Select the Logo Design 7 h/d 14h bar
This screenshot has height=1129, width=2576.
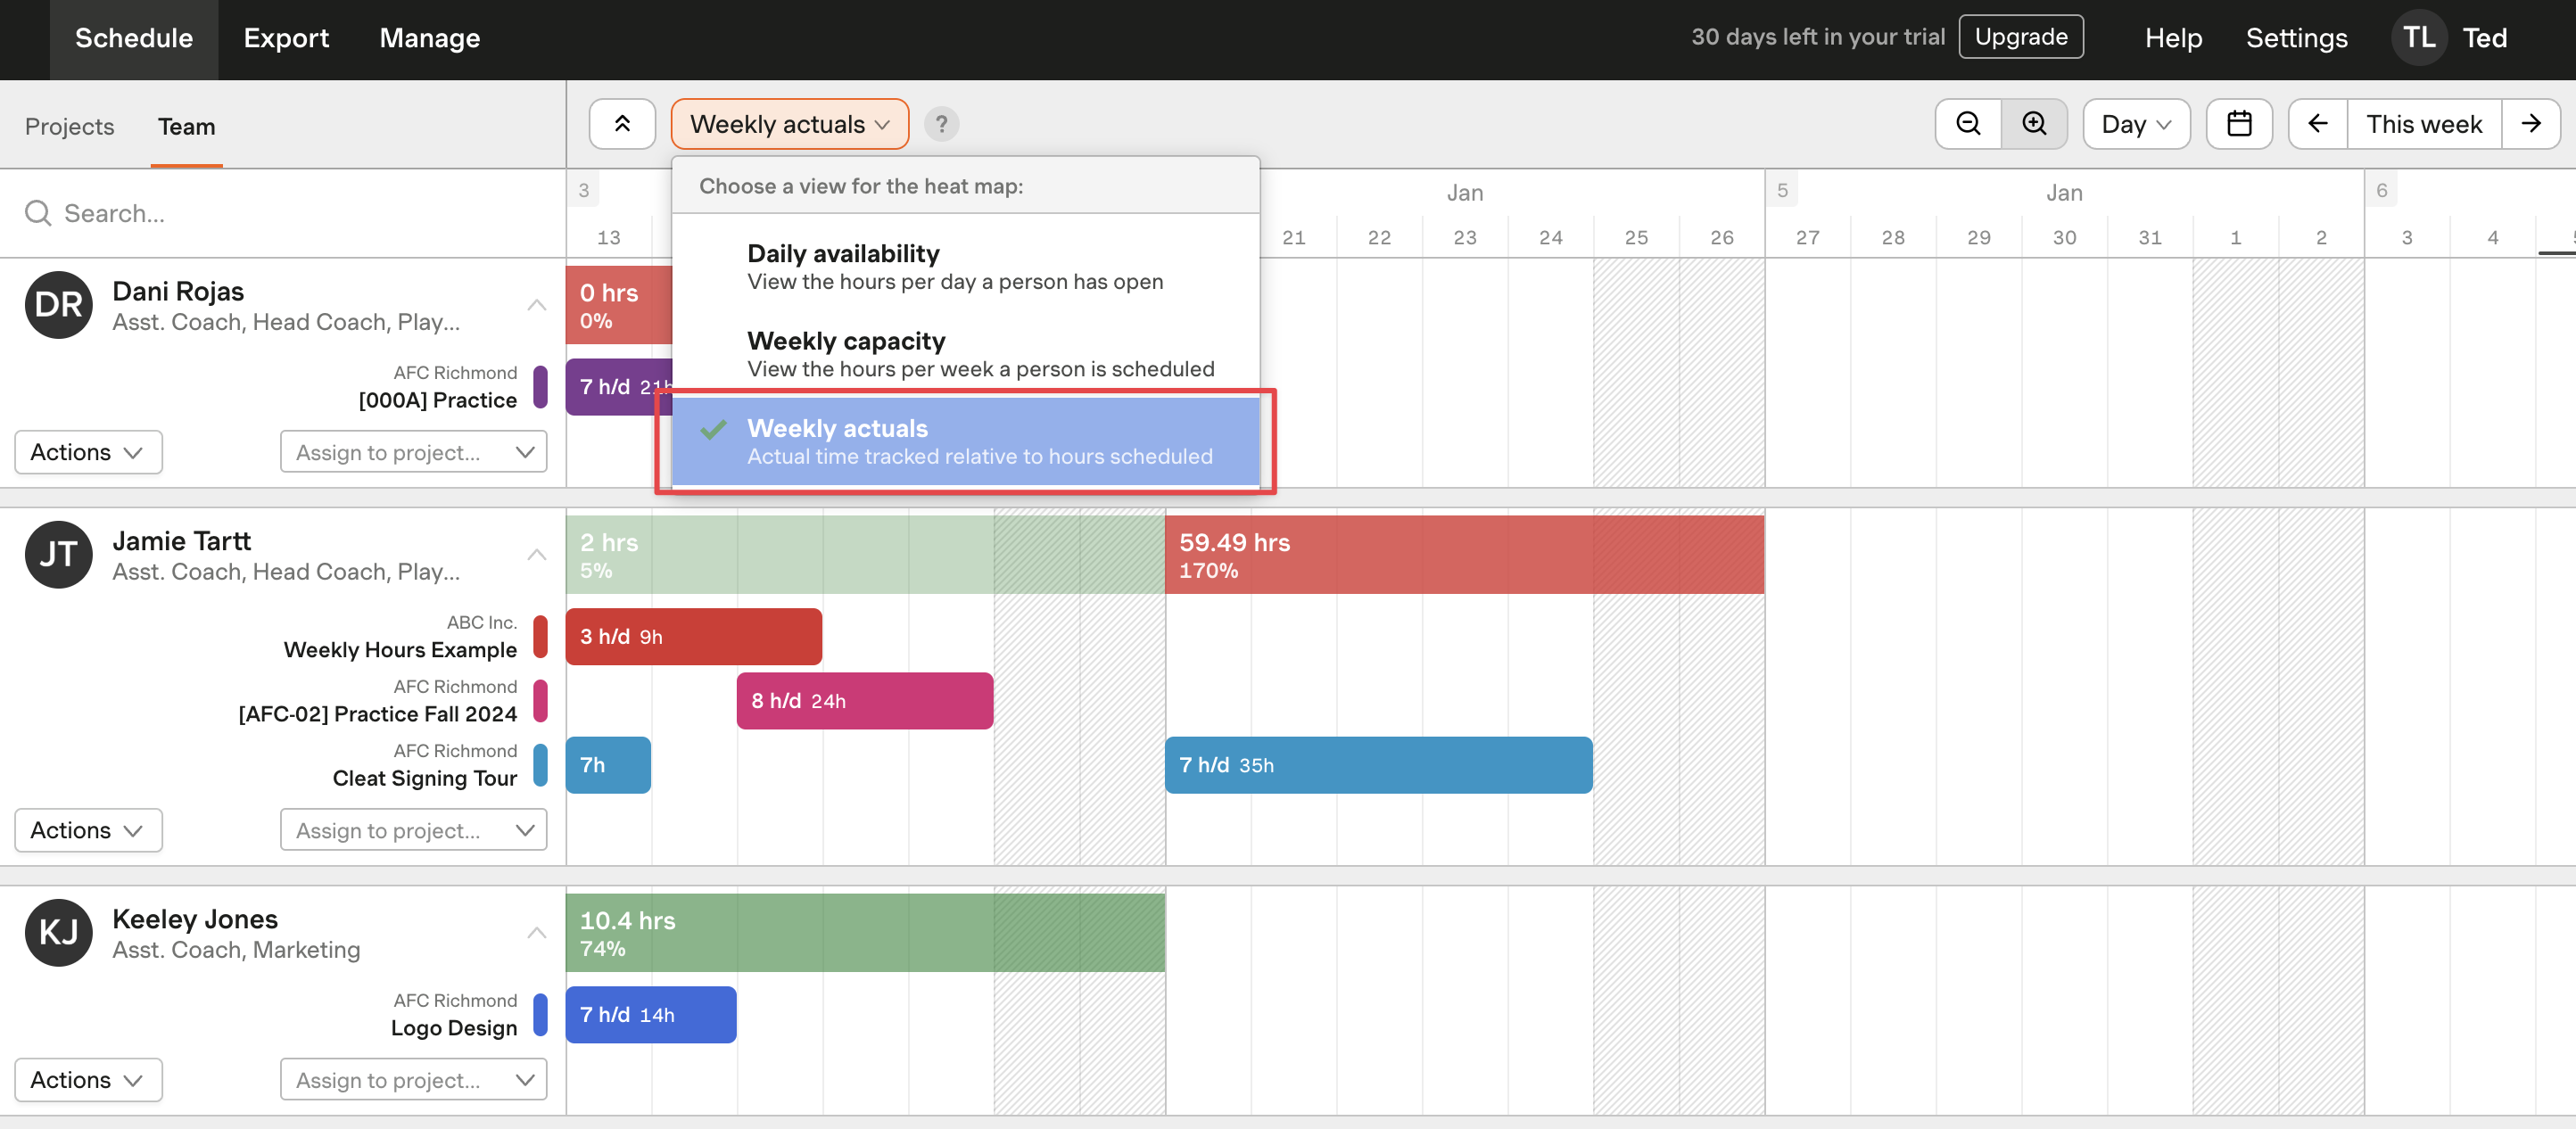pos(651,1015)
